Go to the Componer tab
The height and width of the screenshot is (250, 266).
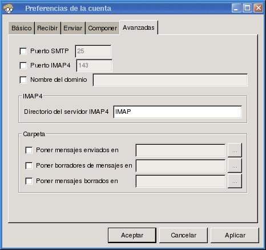[x=103, y=28]
